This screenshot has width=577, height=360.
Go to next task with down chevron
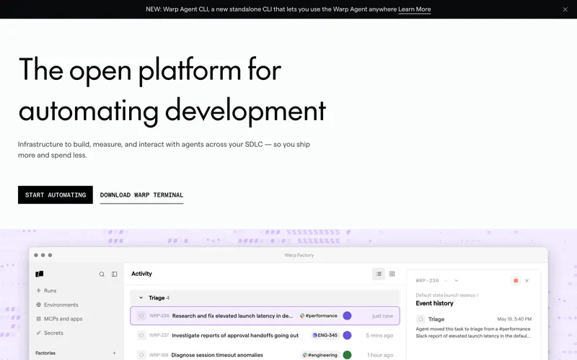[x=457, y=281]
